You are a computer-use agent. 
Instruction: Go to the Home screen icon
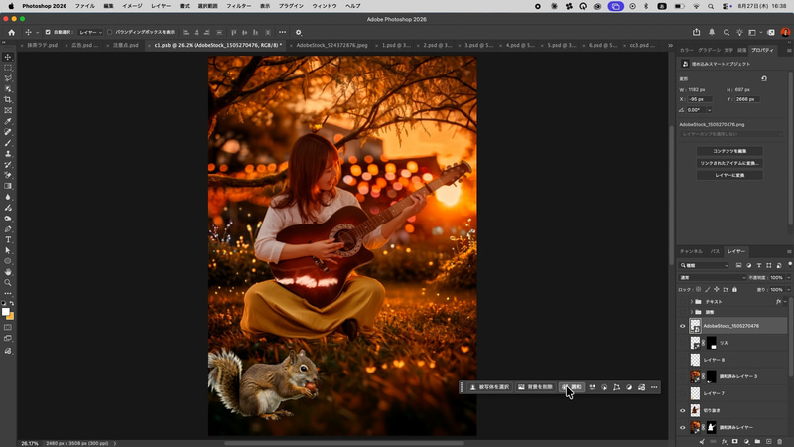click(11, 32)
